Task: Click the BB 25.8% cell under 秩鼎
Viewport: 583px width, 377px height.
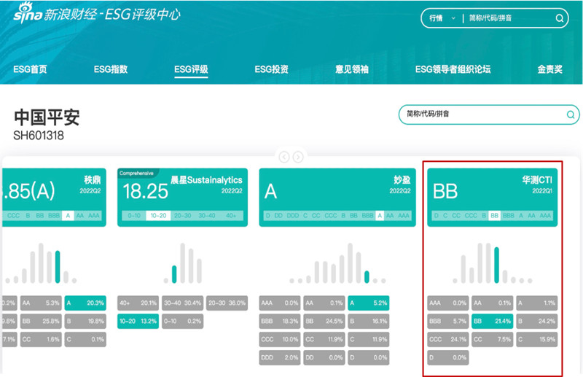Action: coord(41,321)
